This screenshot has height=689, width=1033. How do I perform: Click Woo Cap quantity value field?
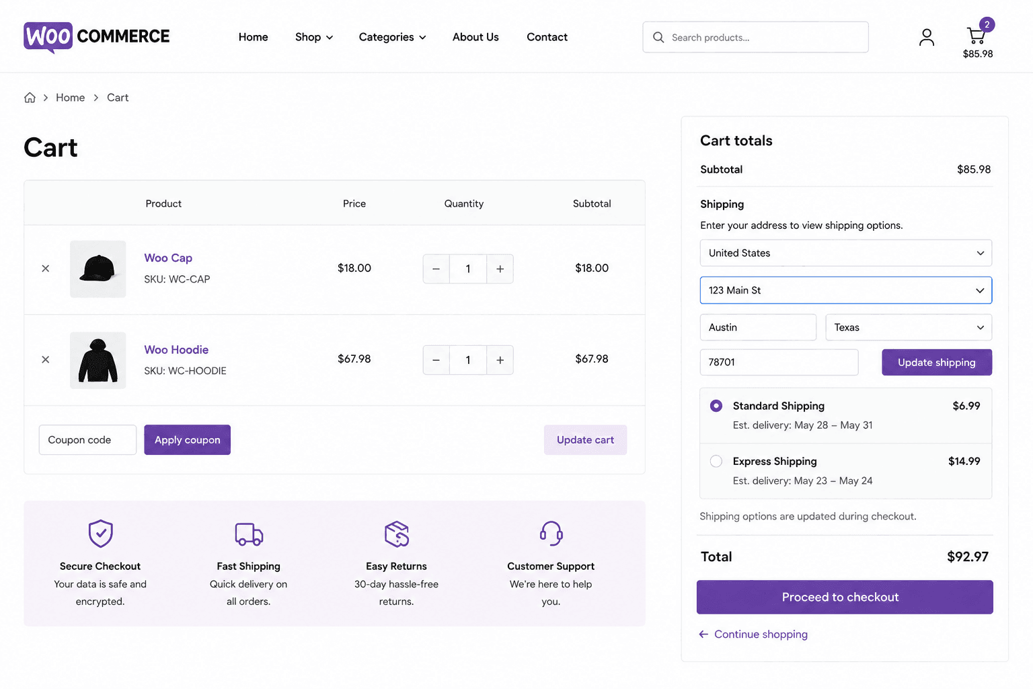click(x=468, y=269)
